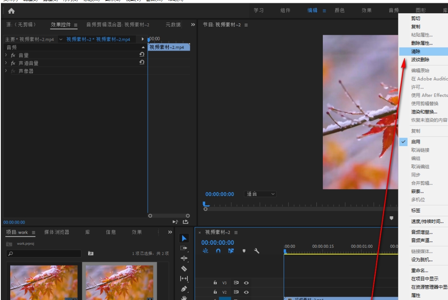Viewport: 448px width, 300px height.
Task: Select the Pen tool
Action: point(184,289)
